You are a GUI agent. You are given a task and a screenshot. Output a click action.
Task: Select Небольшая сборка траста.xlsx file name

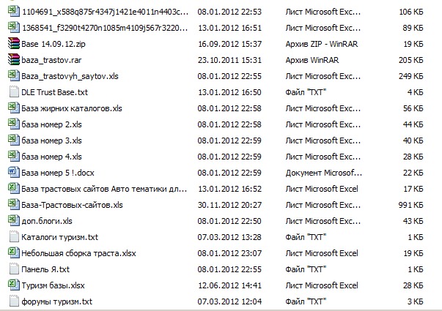click(78, 253)
